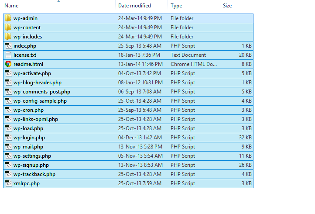Select the wp-config-sample.php file name
The image size is (315, 214).
40,101
